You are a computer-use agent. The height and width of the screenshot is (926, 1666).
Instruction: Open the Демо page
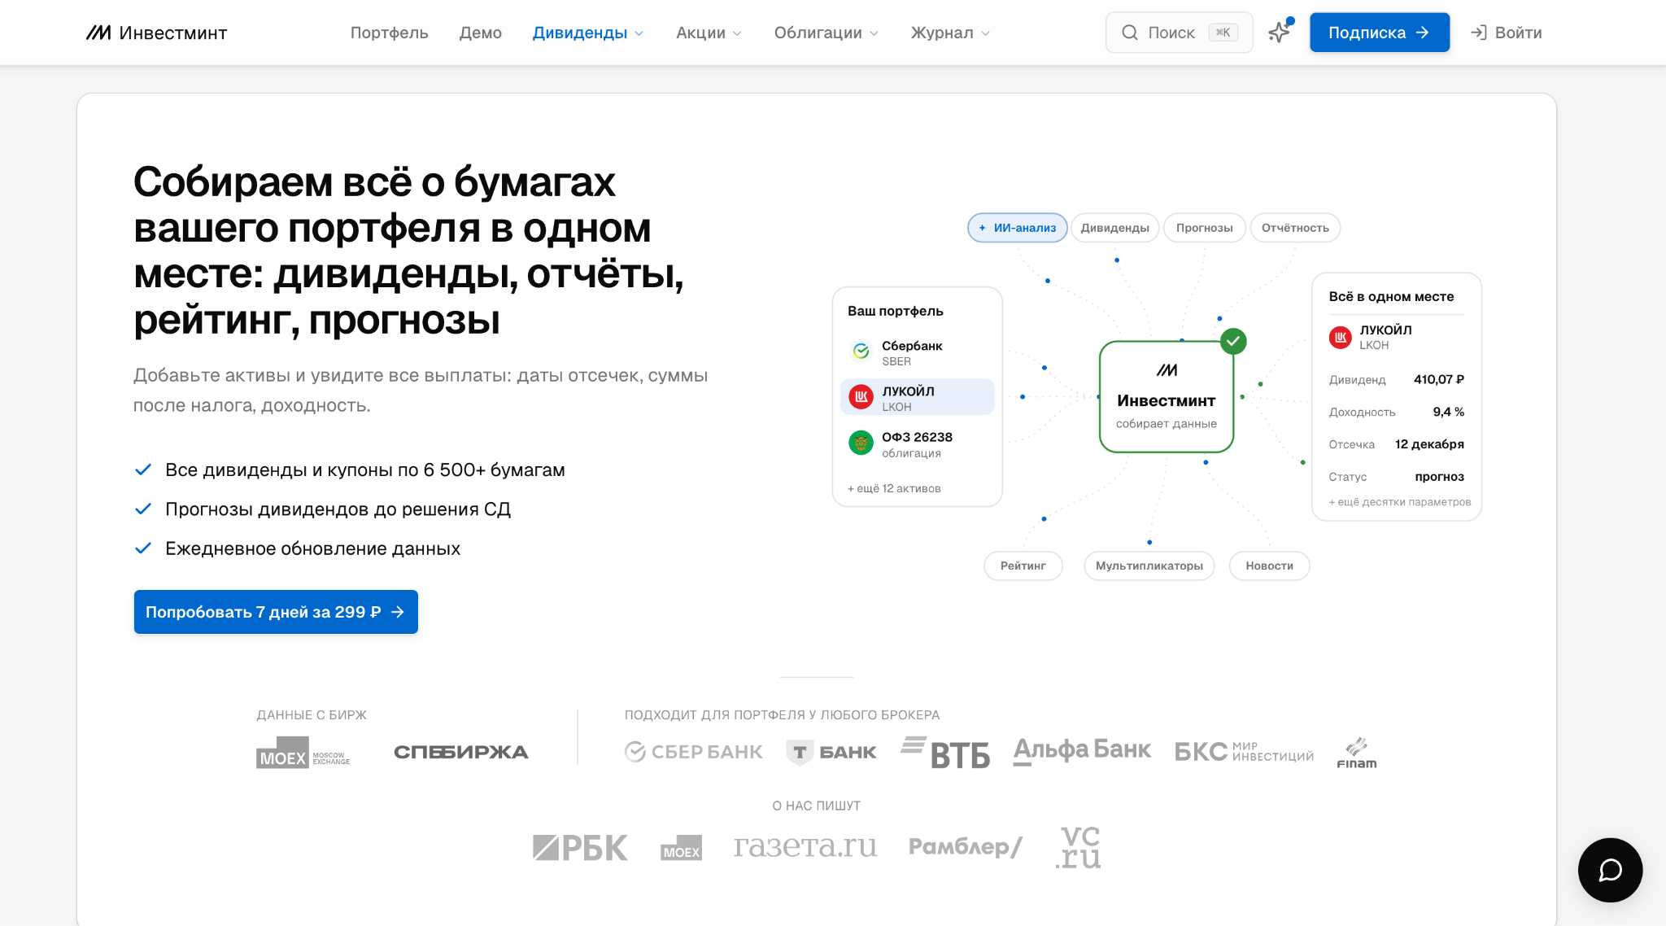[x=480, y=33]
